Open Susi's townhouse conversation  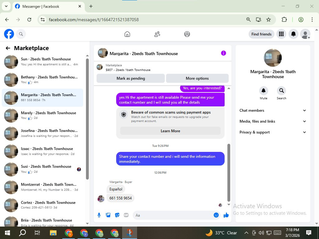click(x=42, y=169)
